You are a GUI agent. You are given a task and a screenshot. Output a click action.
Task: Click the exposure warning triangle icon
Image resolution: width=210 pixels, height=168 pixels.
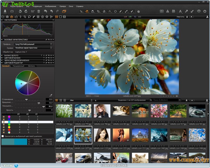coord(167,11)
